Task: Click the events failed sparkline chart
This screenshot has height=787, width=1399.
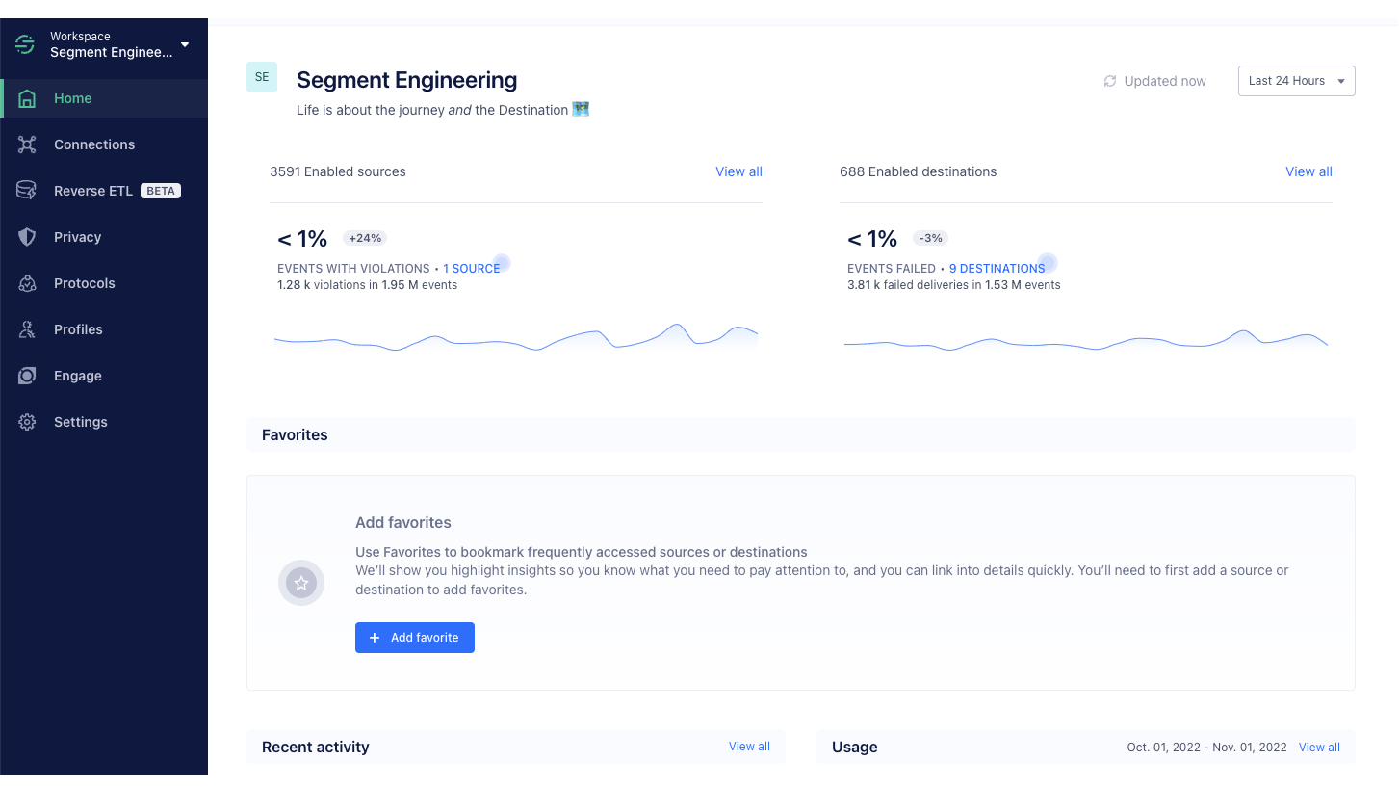Action: [1086, 339]
